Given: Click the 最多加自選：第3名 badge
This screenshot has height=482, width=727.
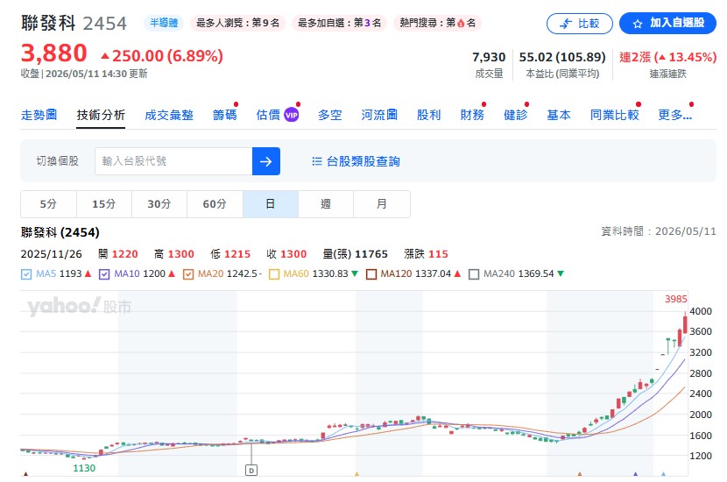Looking at the screenshot, I should coord(339,23).
